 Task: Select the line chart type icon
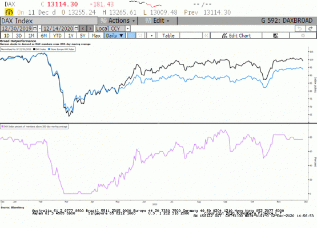[131, 35]
